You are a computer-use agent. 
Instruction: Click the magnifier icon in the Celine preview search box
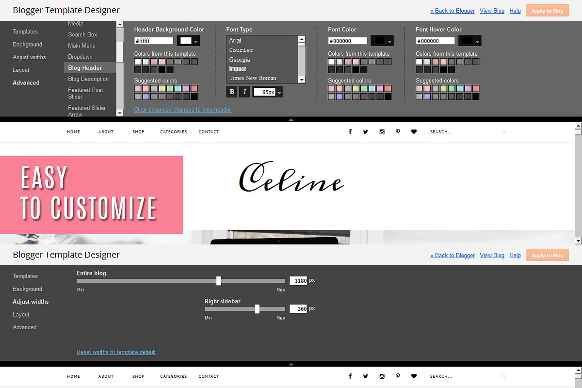coord(503,131)
